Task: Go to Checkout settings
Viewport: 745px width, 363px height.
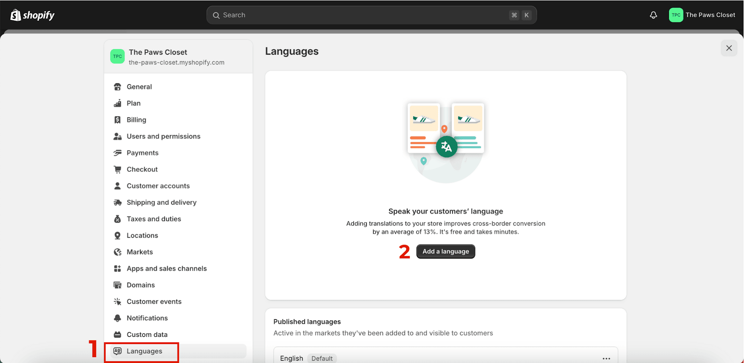Action: [x=178, y=169]
